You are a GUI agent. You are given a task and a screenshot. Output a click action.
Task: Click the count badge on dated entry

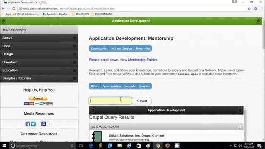tap(240, 127)
